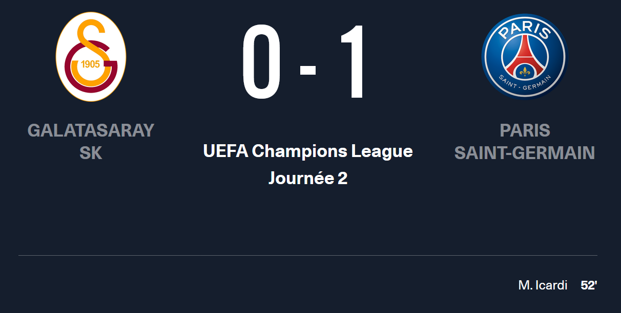Click the fleur-de-lis in the PSG crest

(x=525, y=71)
